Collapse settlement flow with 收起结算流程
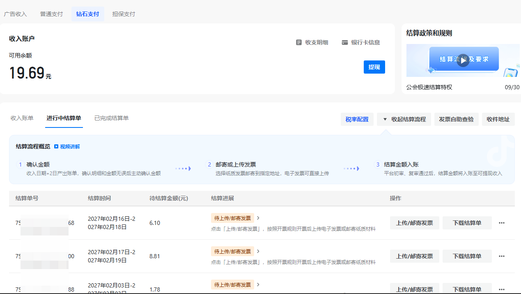 [x=404, y=119]
